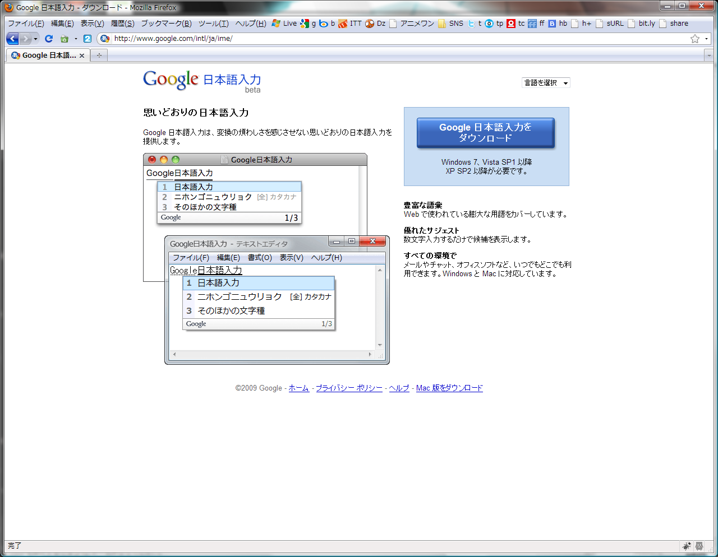
Task: Open the "t" Twitter bookmark
Action: tap(475, 24)
